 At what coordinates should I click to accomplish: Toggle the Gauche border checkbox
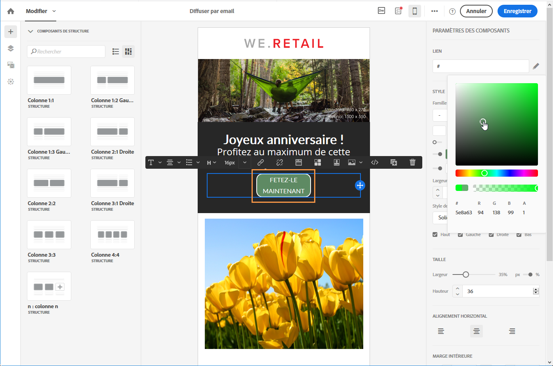pos(460,234)
